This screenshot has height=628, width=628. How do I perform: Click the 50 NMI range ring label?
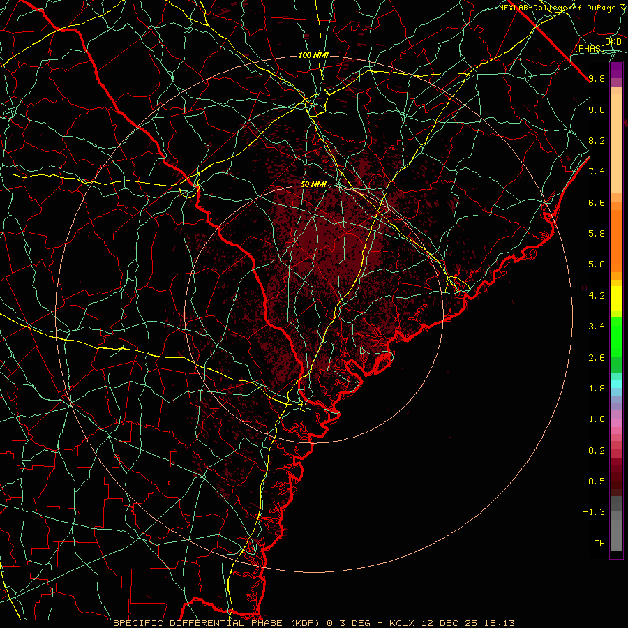(313, 184)
